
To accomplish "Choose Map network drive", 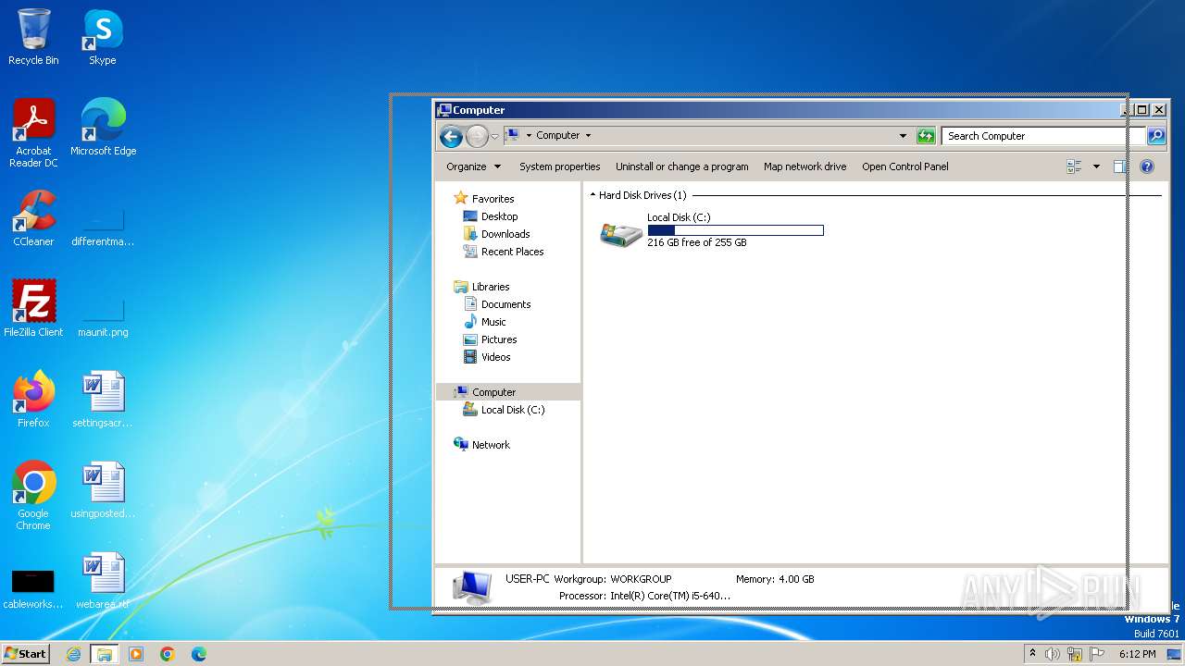I will coord(805,166).
